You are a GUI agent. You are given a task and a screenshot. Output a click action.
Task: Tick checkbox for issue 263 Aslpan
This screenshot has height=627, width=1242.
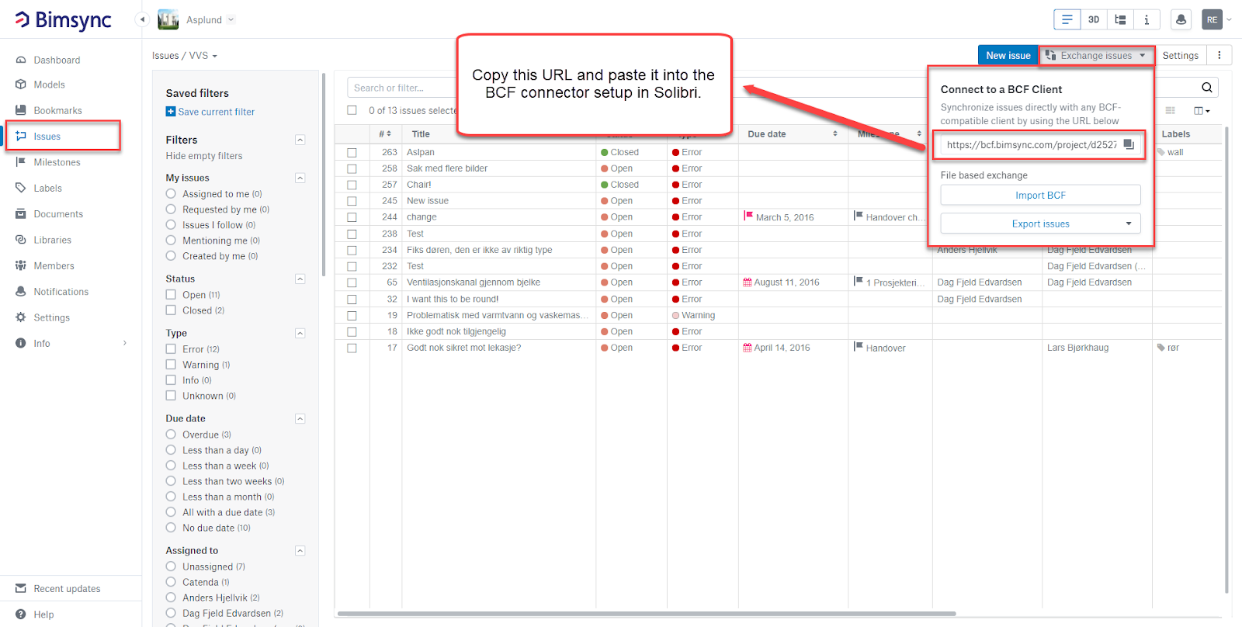tap(352, 152)
